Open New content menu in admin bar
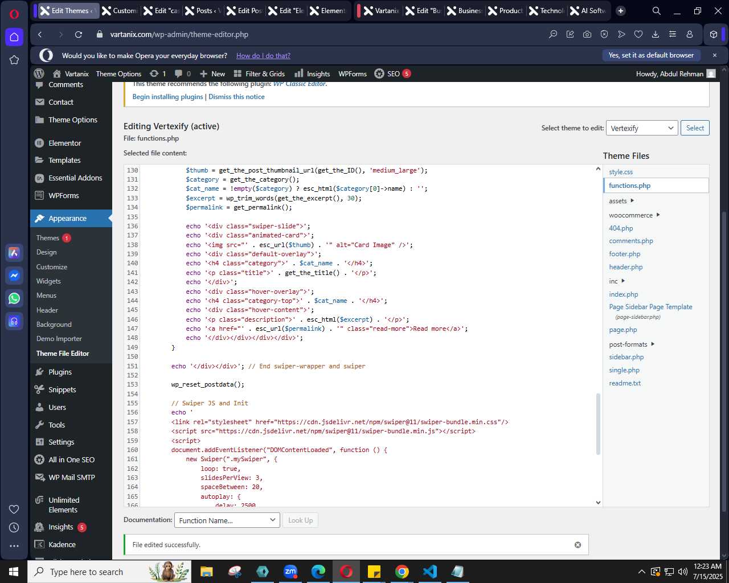This screenshot has height=583, width=729. (212, 73)
